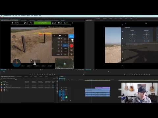Open the Edit menu
This screenshot has height=118, width=158.
pyautogui.click(x=16, y=15)
